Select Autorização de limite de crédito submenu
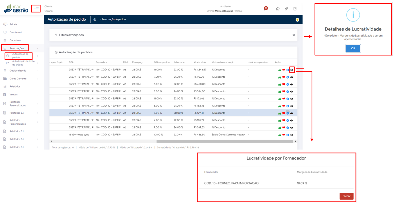This screenshot has width=394, height=205. [23, 63]
